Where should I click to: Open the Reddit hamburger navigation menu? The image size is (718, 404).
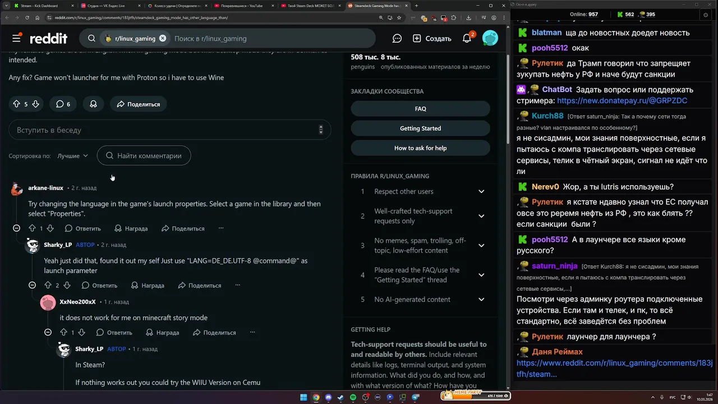pos(17,38)
